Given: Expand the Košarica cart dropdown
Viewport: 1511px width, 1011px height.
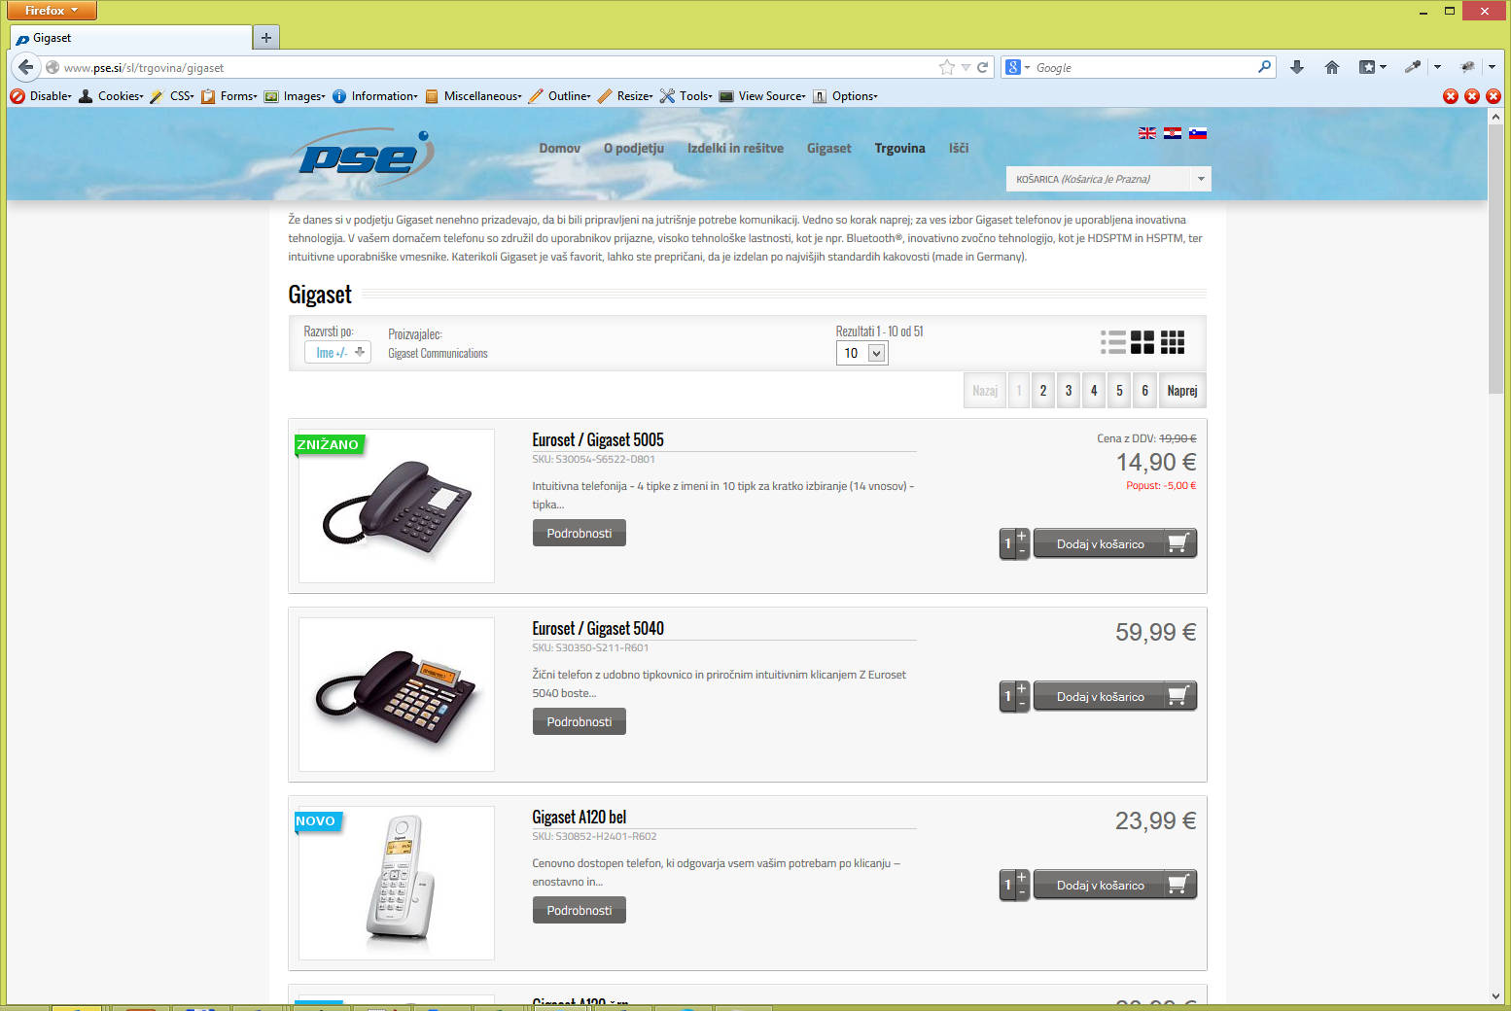Looking at the screenshot, I should (1201, 179).
